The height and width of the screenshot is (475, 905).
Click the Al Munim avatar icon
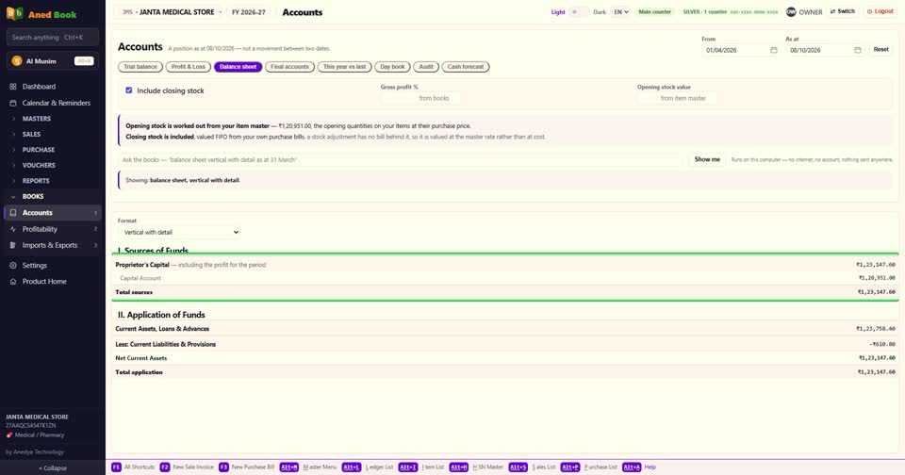click(x=17, y=61)
